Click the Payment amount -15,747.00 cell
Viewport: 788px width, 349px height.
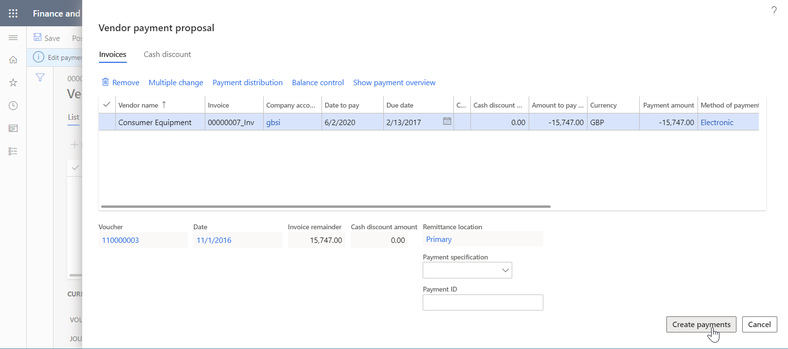pos(669,123)
